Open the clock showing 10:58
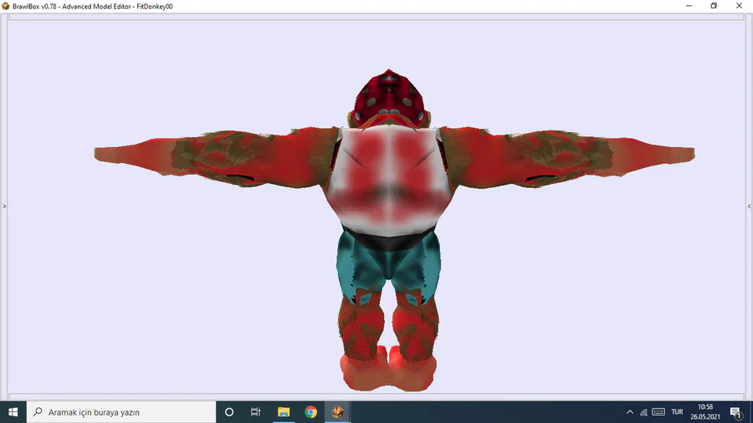 tap(705, 412)
